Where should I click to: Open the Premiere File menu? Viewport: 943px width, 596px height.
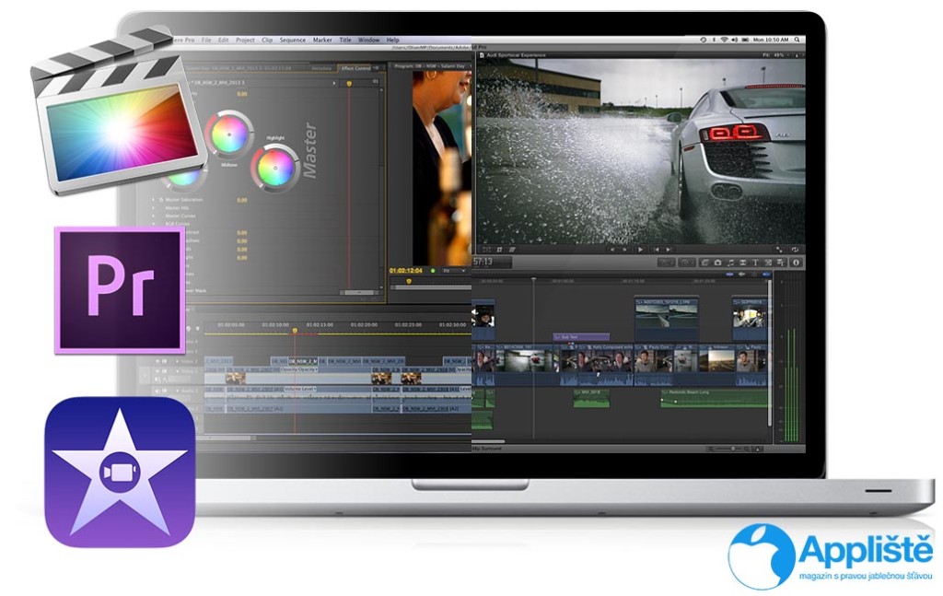click(206, 40)
